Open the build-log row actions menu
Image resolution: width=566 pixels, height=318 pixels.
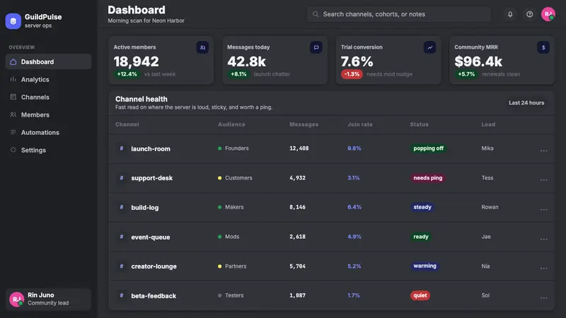[543, 209]
